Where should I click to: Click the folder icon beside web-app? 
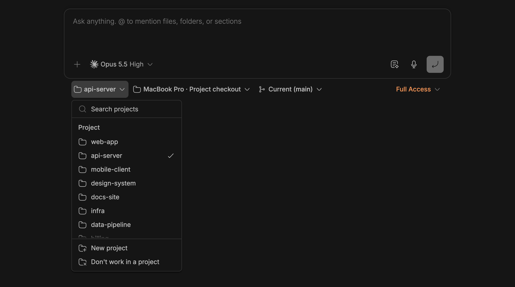(82, 142)
